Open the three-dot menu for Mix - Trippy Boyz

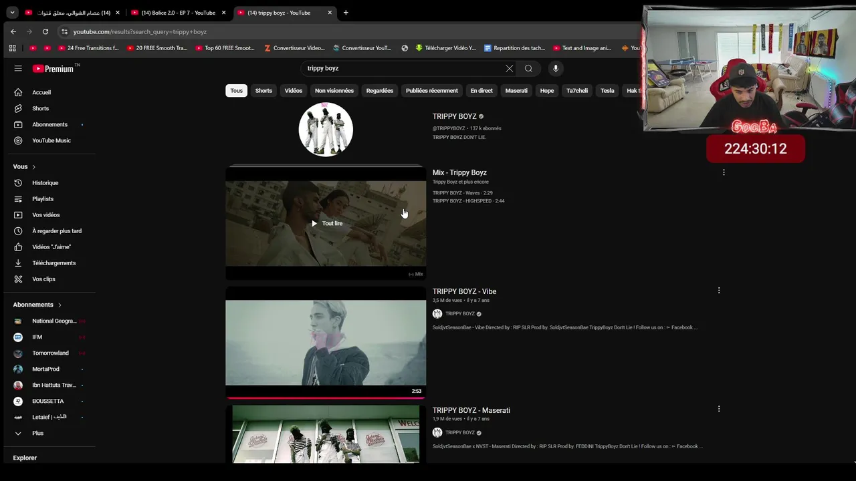click(x=724, y=172)
